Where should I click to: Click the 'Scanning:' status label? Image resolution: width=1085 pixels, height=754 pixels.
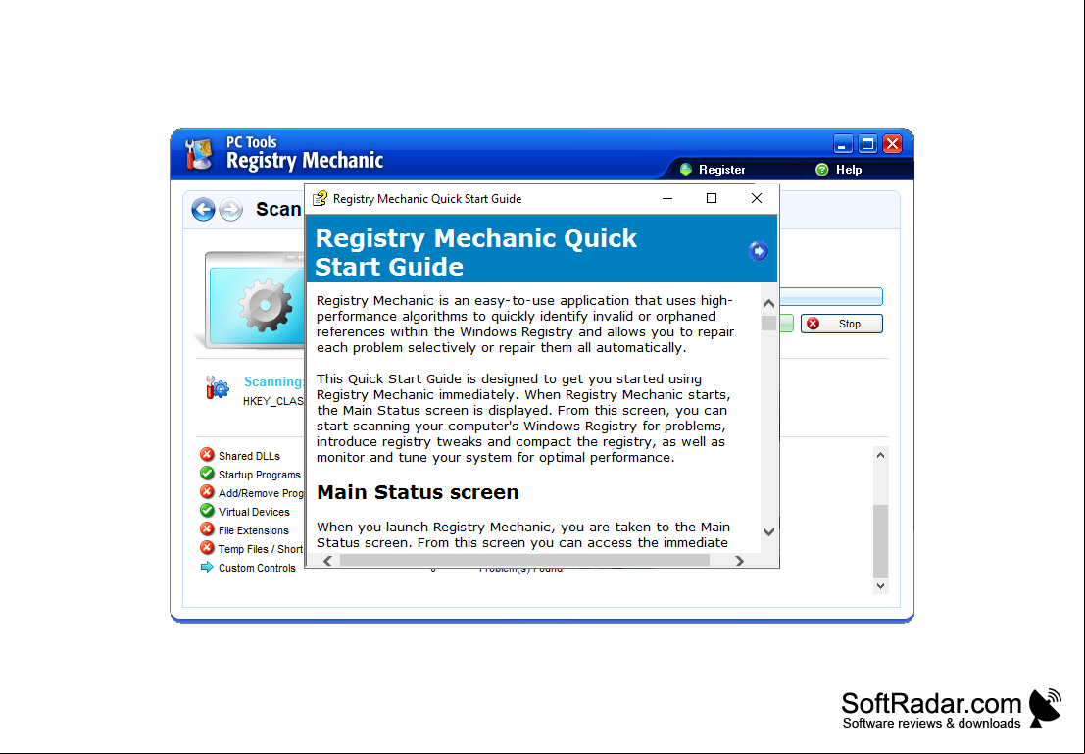click(274, 381)
